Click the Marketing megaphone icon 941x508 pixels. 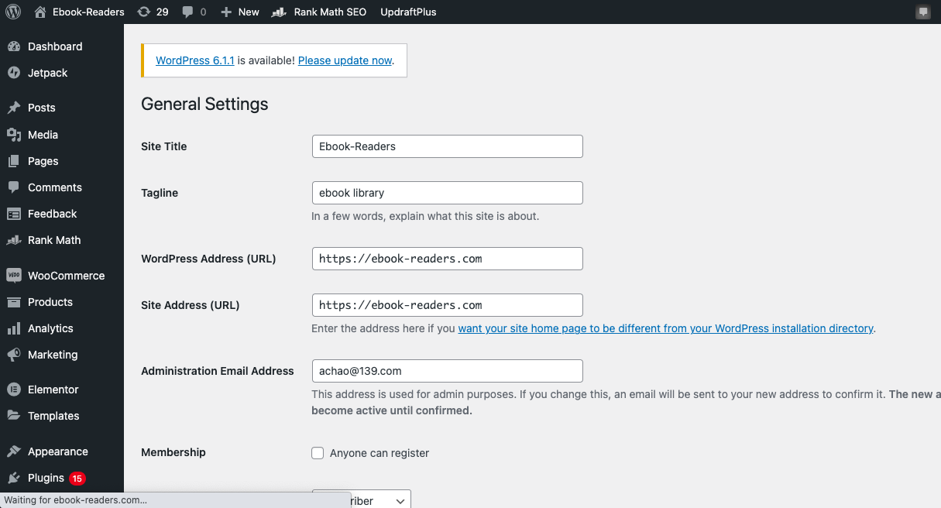(13, 355)
